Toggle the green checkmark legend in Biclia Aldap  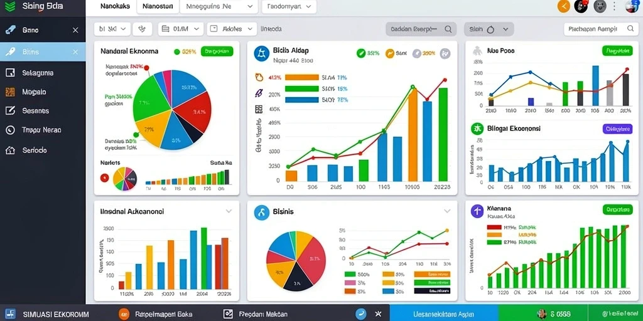361,53
